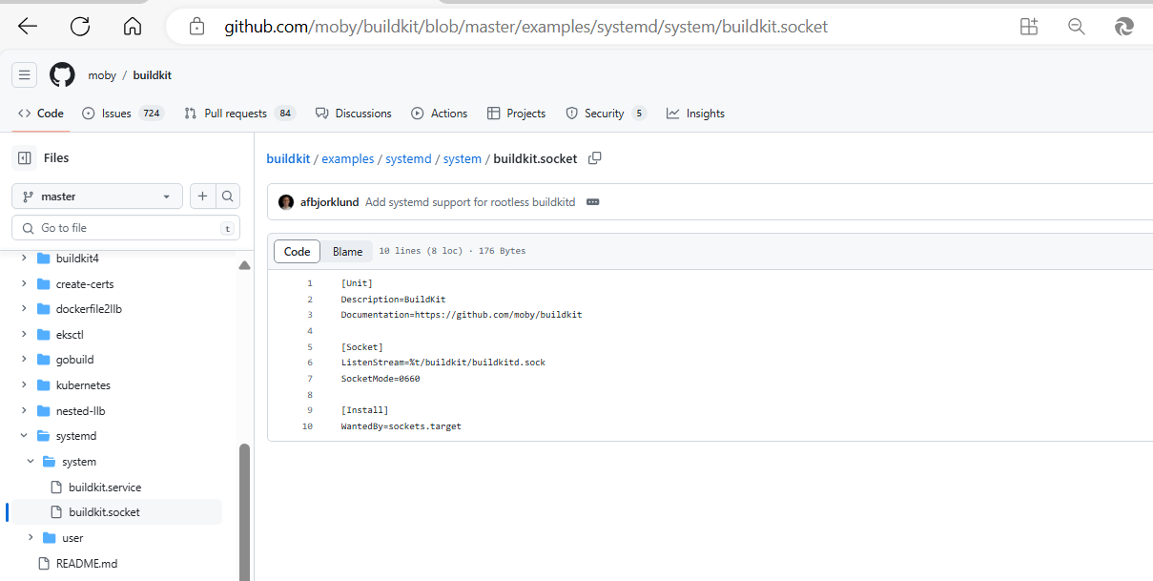Viewport: 1153px width, 581px height.
Task: Expand the buildkit4 folder
Action: [x=24, y=259]
